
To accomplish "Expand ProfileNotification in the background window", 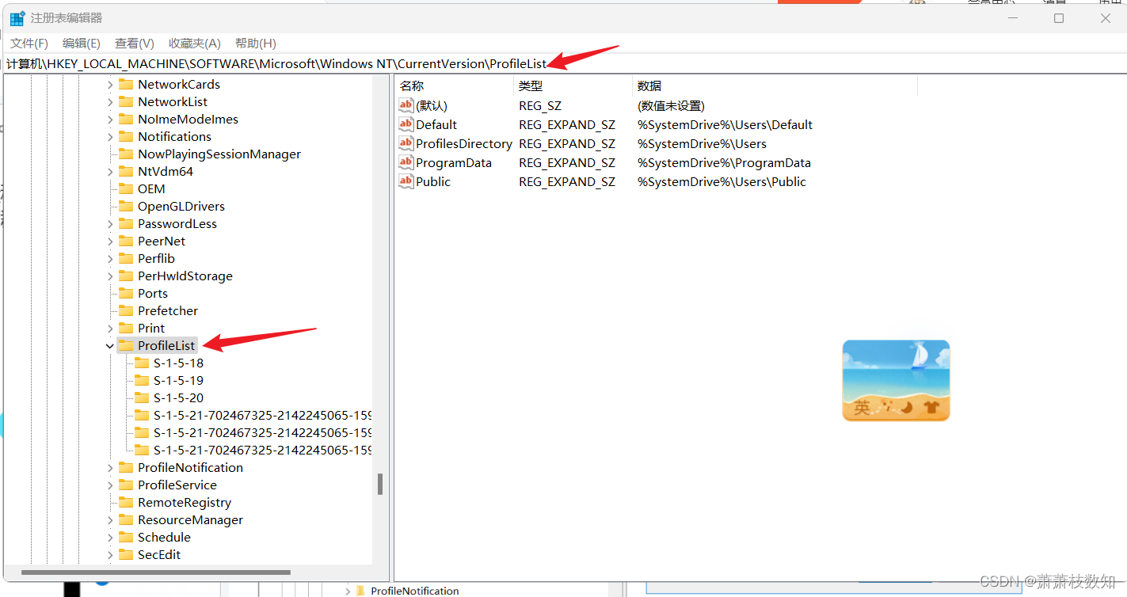I will [x=348, y=591].
